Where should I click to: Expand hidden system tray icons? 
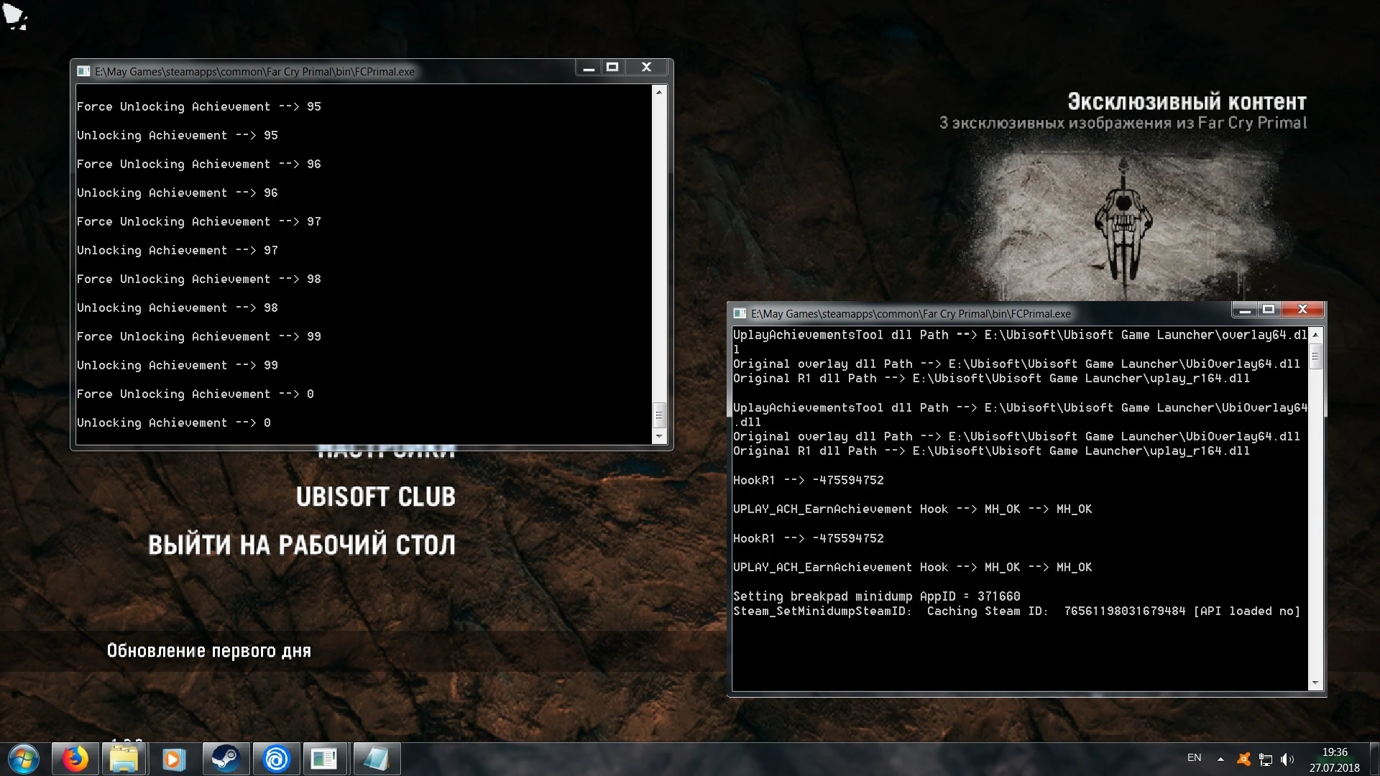(1220, 759)
